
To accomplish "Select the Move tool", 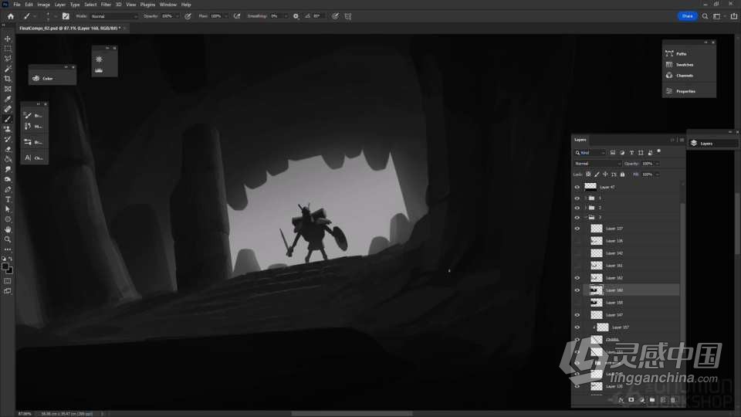I will point(8,39).
